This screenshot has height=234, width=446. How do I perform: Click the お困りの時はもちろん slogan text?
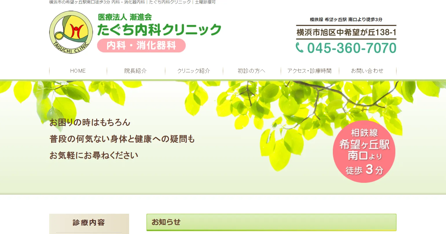(x=90, y=123)
